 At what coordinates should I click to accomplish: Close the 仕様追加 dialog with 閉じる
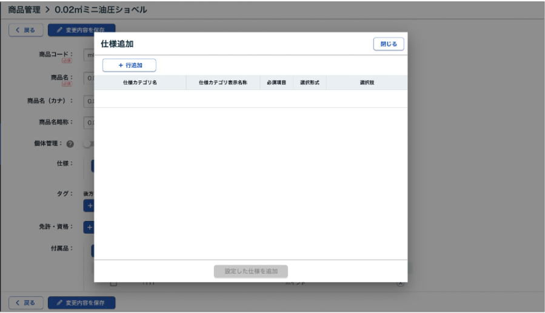coord(389,44)
